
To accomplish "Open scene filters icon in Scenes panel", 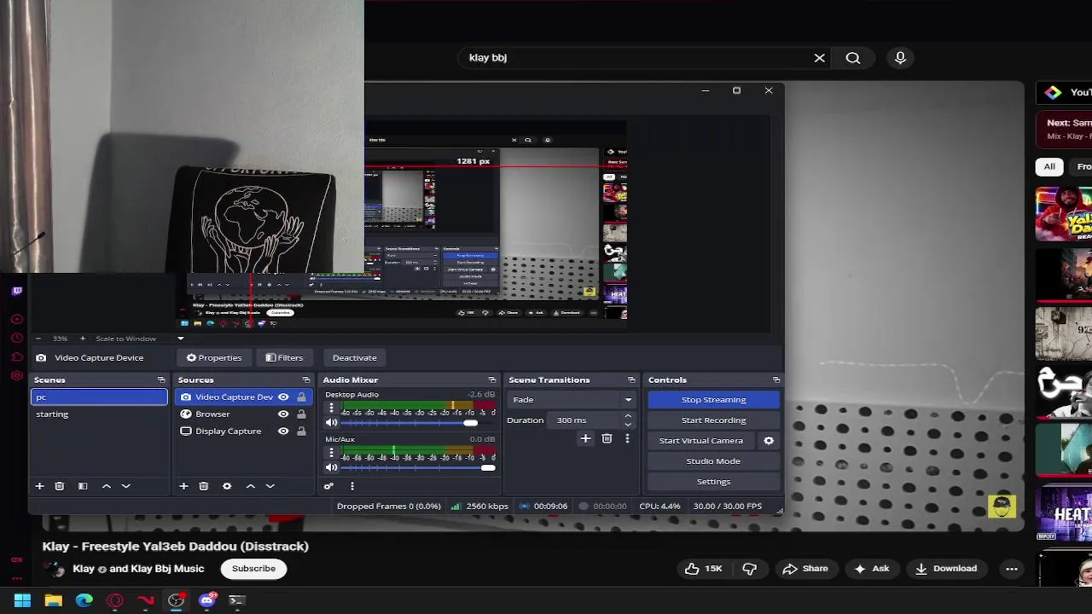I will point(83,486).
